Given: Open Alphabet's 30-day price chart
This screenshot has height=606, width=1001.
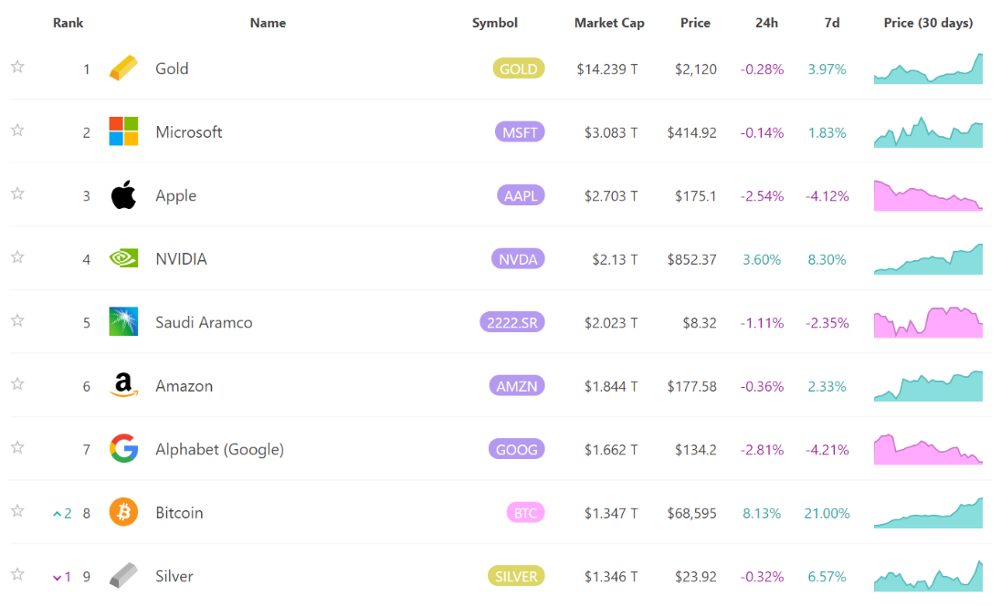Looking at the screenshot, I should click(928, 449).
